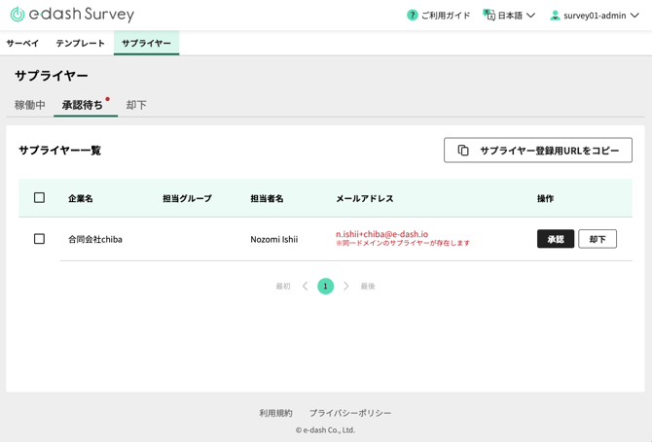Check the checkbox for 合同会社chiba row

[39, 239]
